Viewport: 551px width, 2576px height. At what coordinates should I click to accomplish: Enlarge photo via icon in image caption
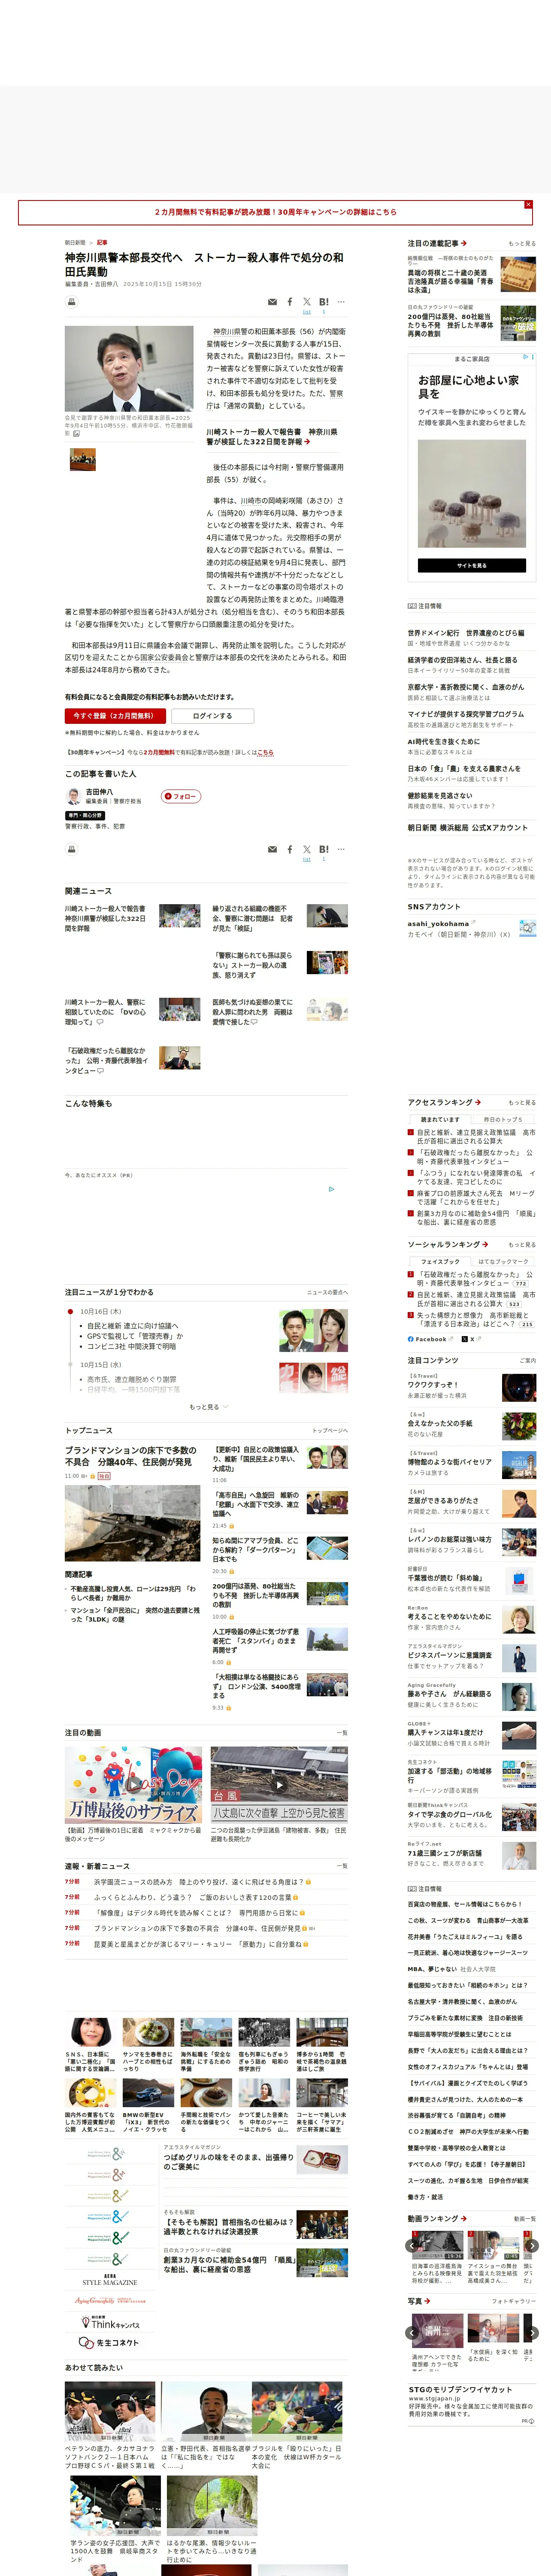click(x=76, y=434)
